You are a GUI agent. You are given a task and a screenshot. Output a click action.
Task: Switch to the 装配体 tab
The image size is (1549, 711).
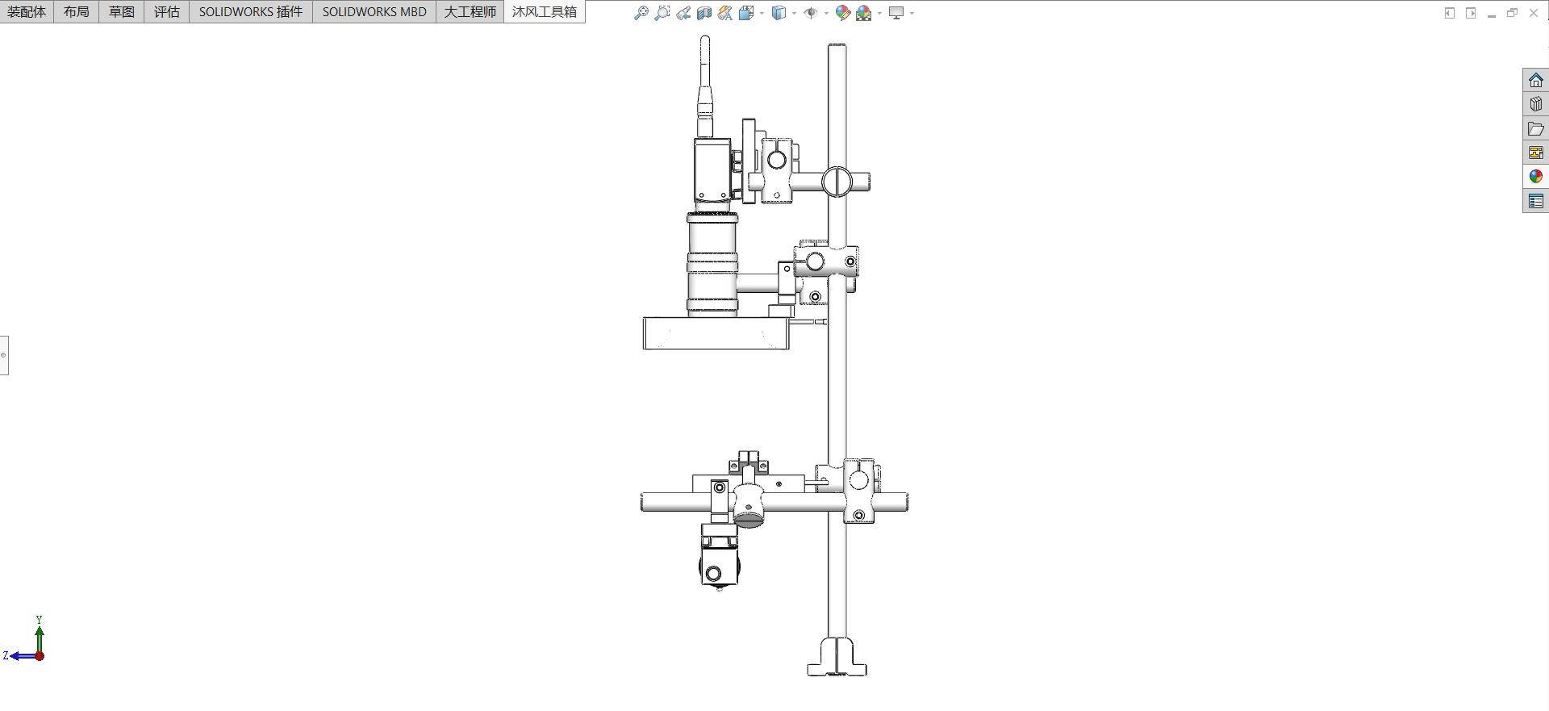[x=27, y=11]
